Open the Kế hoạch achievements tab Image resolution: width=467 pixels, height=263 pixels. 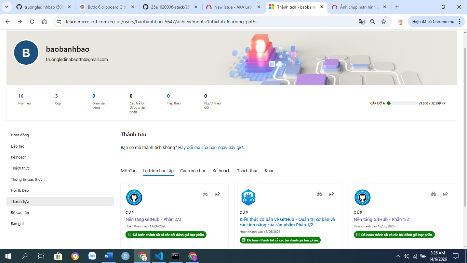click(222, 171)
